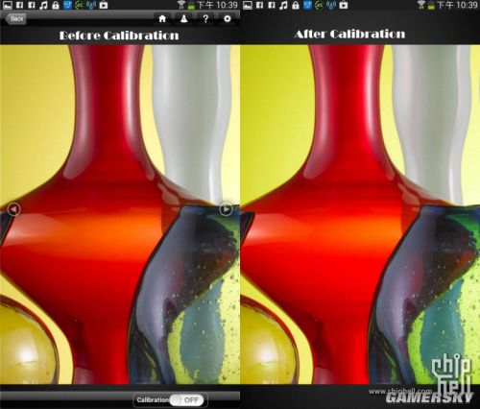480x409 pixels.
Task: Click the Wi-Fi signal icon, left screen
Action: (x=182, y=5)
